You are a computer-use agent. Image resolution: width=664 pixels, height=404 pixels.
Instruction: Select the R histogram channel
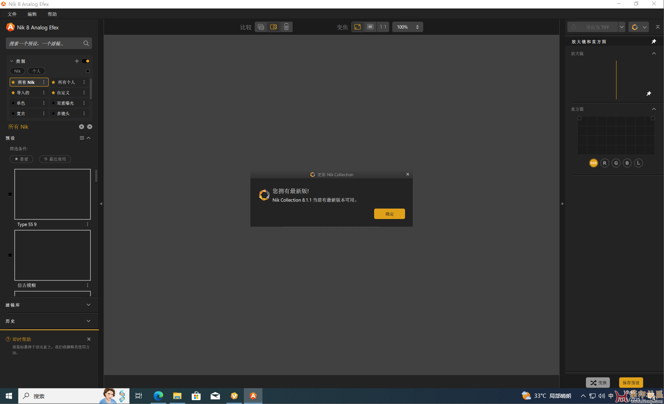click(605, 163)
